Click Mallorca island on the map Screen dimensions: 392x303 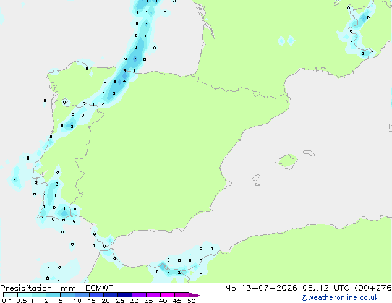[x=286, y=162]
